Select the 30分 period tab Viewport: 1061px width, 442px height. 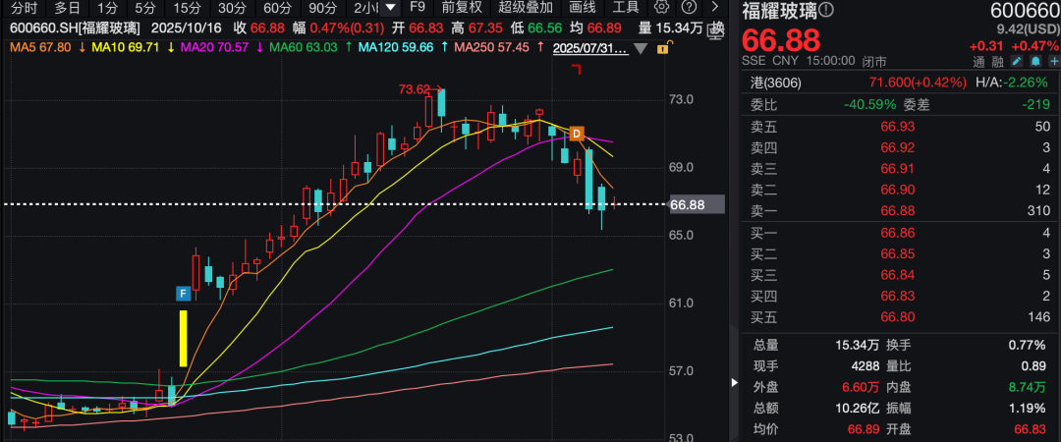[232, 7]
